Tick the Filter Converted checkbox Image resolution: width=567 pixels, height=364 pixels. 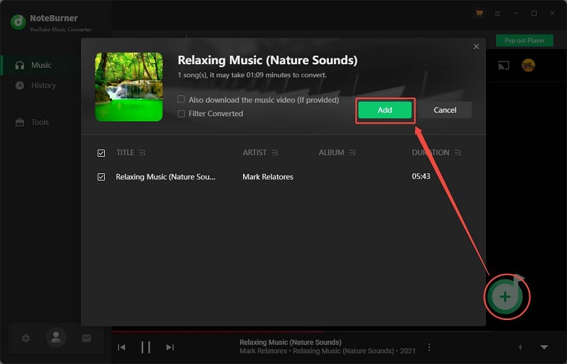click(x=181, y=114)
